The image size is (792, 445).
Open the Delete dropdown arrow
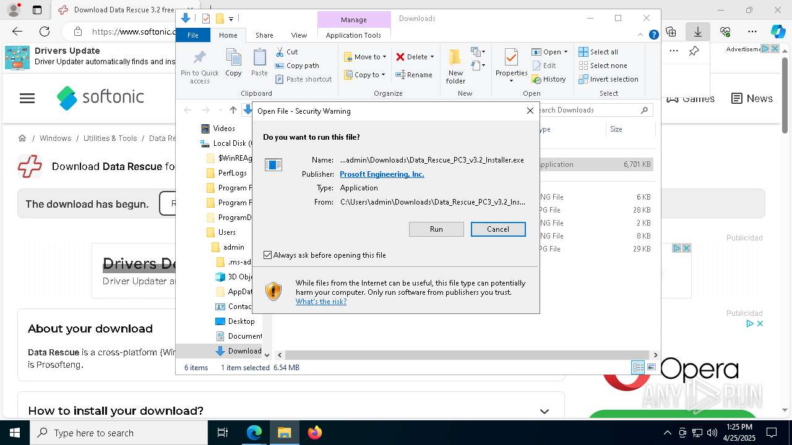tap(432, 57)
